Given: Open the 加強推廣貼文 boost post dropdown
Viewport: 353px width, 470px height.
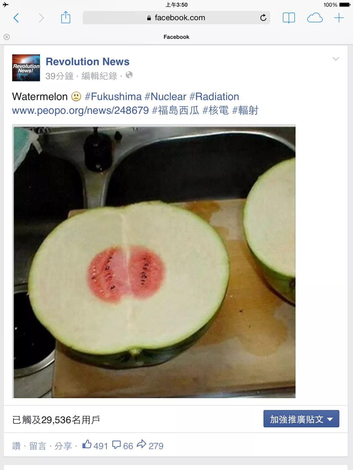Looking at the screenshot, I should 301,419.
